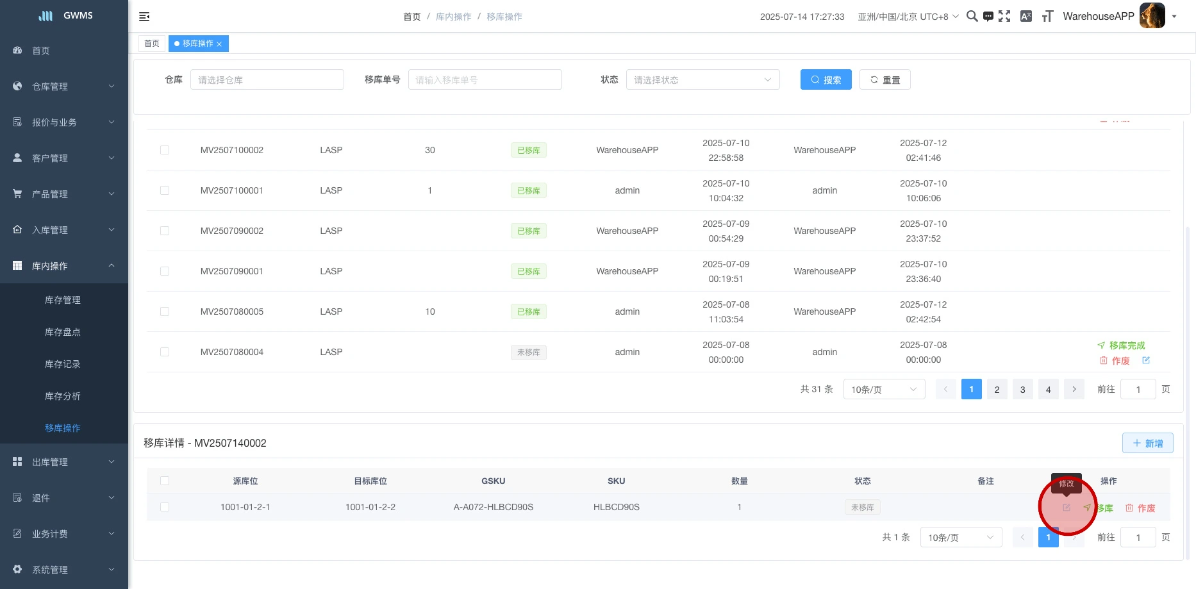This screenshot has height=589, width=1196.
Task: Click the 新增 add button
Action: (1147, 443)
